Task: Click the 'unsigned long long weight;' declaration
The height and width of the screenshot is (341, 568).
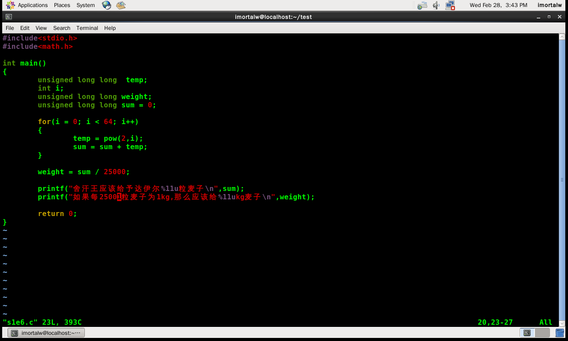Action: point(95,97)
